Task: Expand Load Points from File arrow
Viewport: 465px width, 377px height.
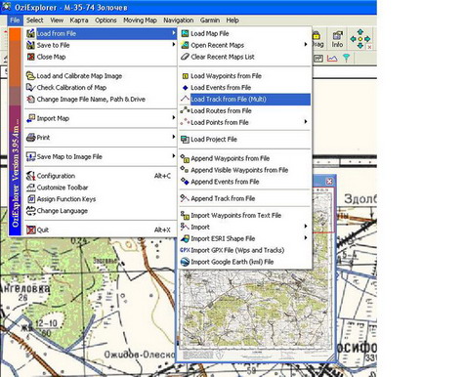Action: [306, 122]
